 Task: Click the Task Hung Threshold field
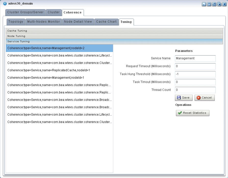click(195, 74)
